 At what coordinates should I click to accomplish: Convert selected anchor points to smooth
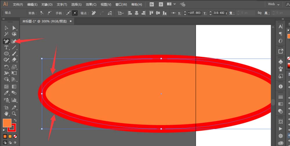point(49,13)
